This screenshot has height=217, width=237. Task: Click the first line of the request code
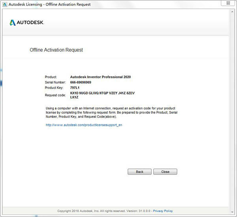(102, 93)
